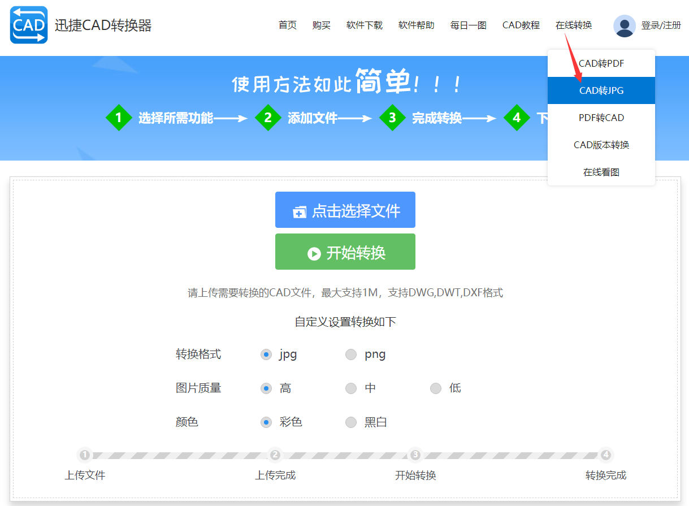Go to 首页 in navigation
The width and height of the screenshot is (689, 506).
288,25
